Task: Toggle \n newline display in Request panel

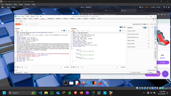Action: [x=66, y=31]
